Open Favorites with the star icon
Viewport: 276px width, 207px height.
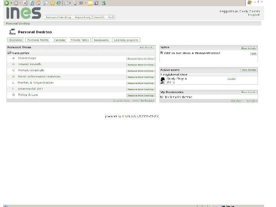point(52,3)
